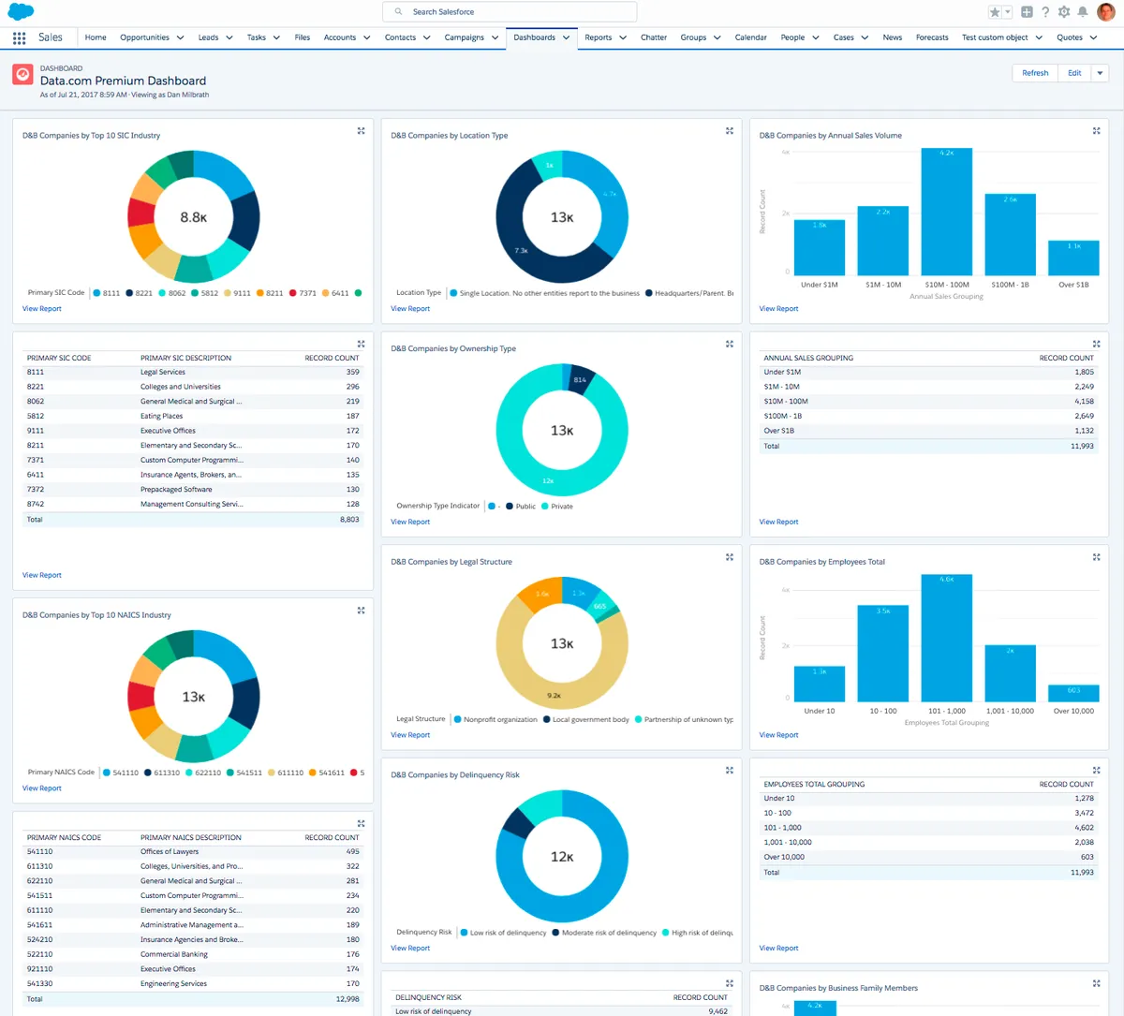The image size is (1124, 1016).
Task: Expand the Business Family Members chart
Action: 1097,983
